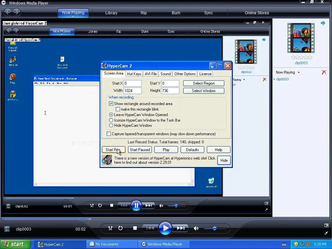Click the clip0003 title link under the thumbnail

click(301, 63)
